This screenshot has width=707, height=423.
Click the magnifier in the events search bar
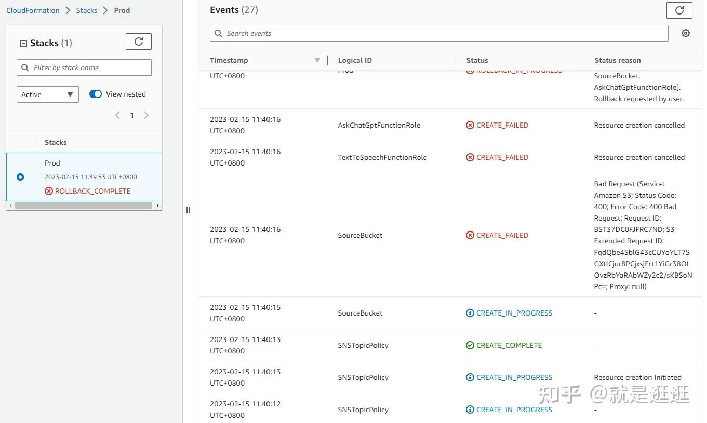pyautogui.click(x=218, y=33)
